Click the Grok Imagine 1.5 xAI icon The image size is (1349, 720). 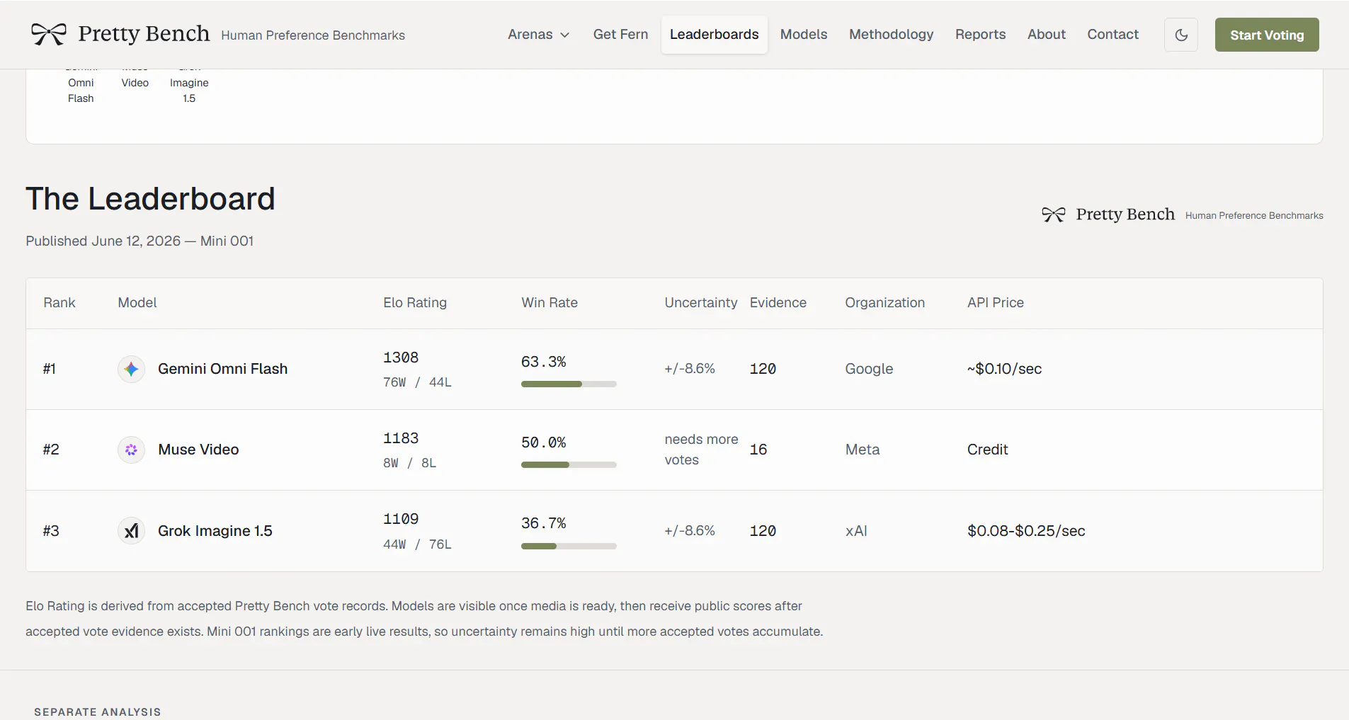[131, 531]
